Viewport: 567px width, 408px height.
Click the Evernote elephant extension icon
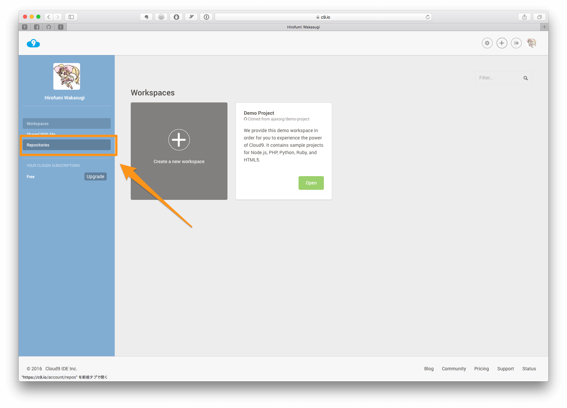(x=146, y=17)
